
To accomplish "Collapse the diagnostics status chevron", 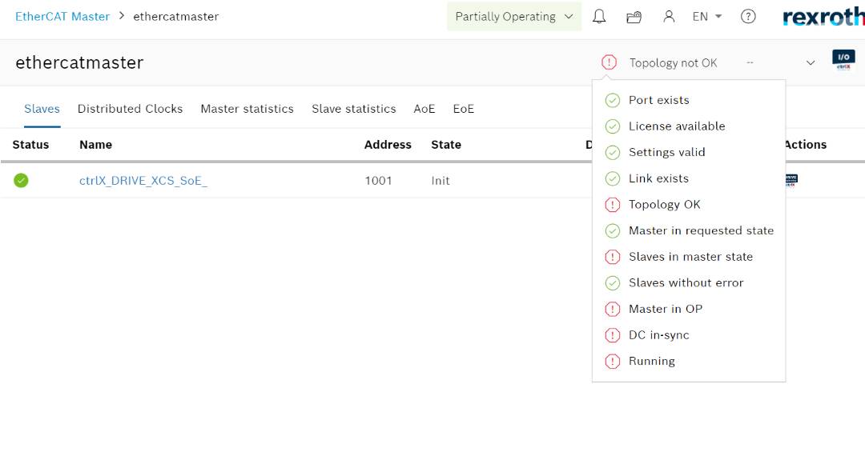I will 811,62.
